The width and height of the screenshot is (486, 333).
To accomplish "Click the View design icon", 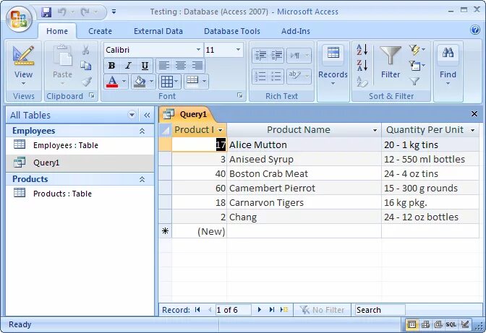I will (x=24, y=56).
